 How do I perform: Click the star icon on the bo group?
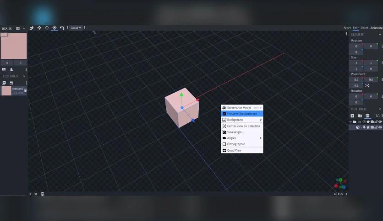click(368, 122)
